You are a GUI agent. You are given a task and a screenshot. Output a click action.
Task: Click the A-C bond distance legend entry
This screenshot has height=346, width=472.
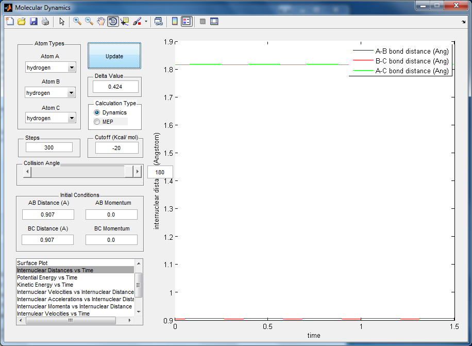click(x=401, y=71)
